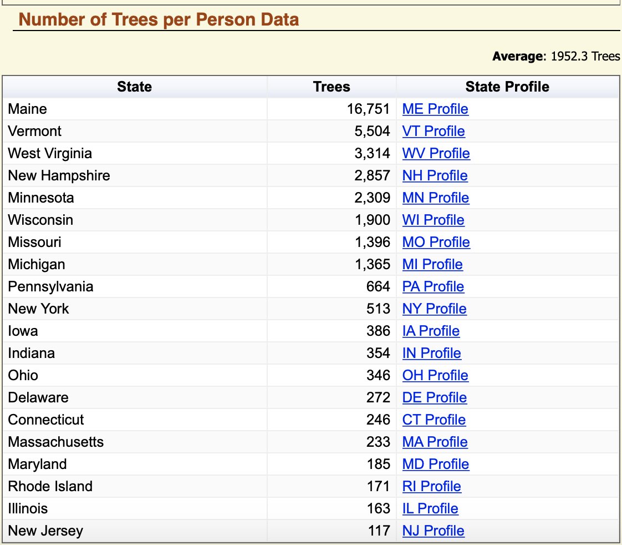This screenshot has height=545, width=622.
Task: Click the OH Profile link for Ohio
Action: click(435, 375)
